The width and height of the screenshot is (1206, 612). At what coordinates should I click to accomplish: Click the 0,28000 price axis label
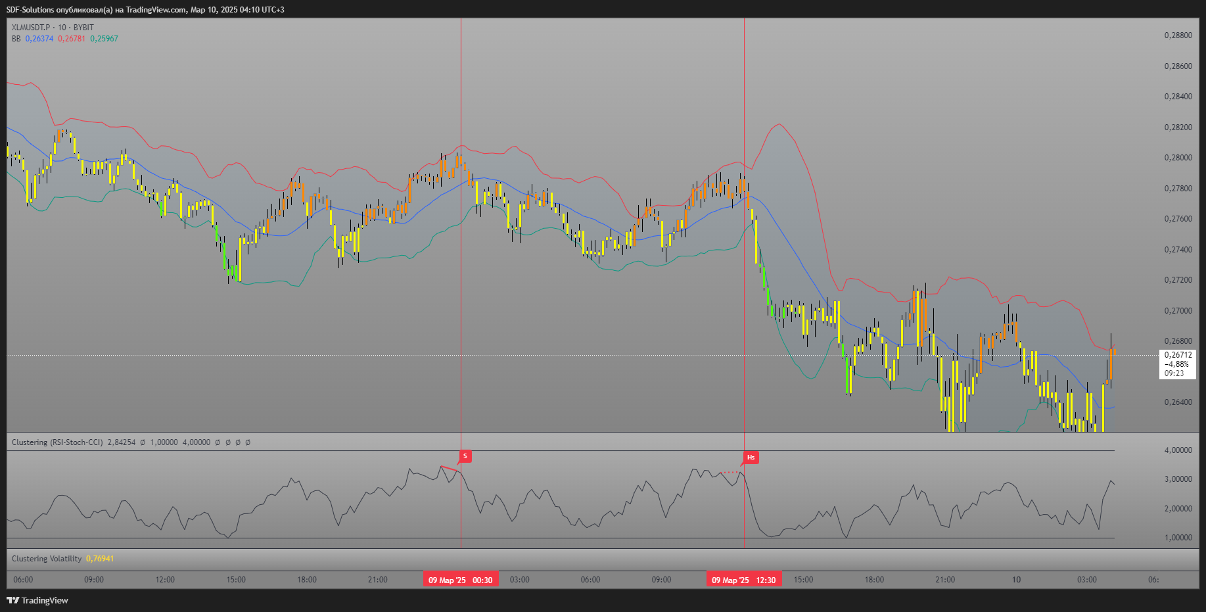(1178, 158)
